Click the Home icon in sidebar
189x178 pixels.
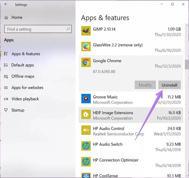pos(6,18)
